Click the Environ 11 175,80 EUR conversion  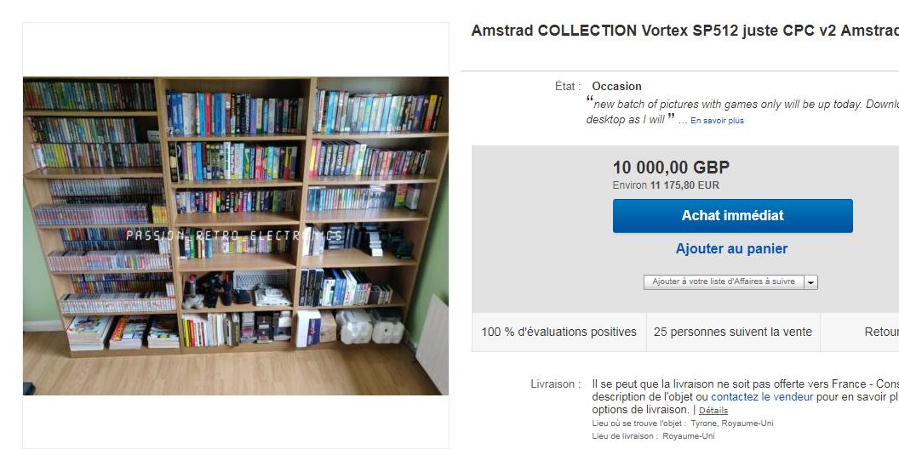(666, 185)
